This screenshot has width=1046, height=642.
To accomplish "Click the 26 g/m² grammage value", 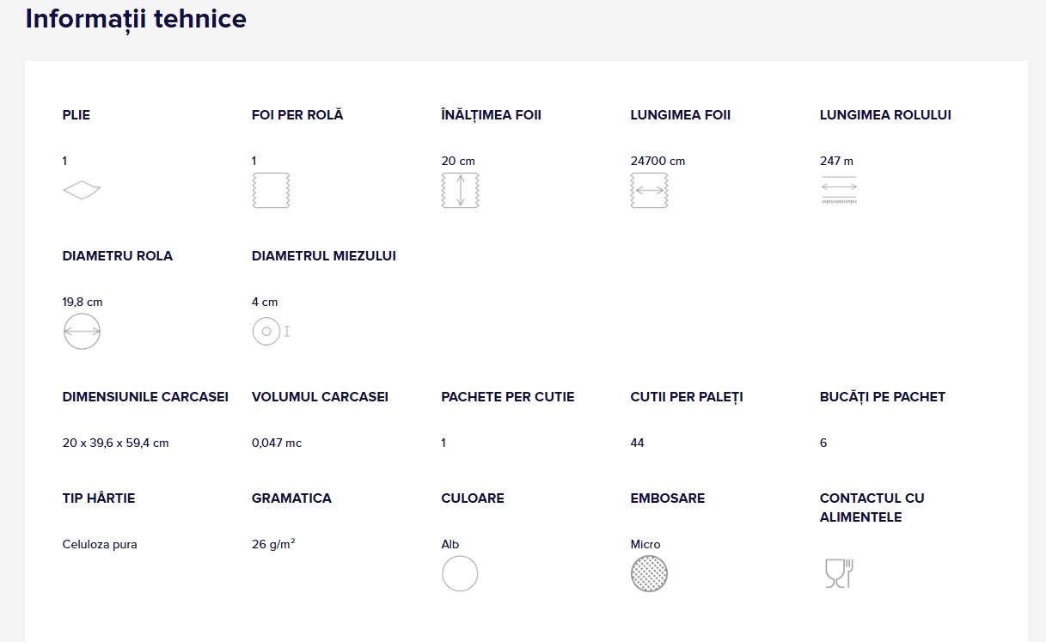I will tap(273, 544).
